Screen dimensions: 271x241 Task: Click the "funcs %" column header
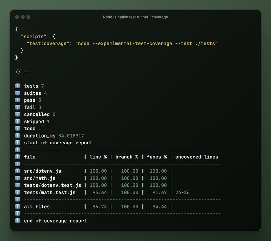coord(157,157)
